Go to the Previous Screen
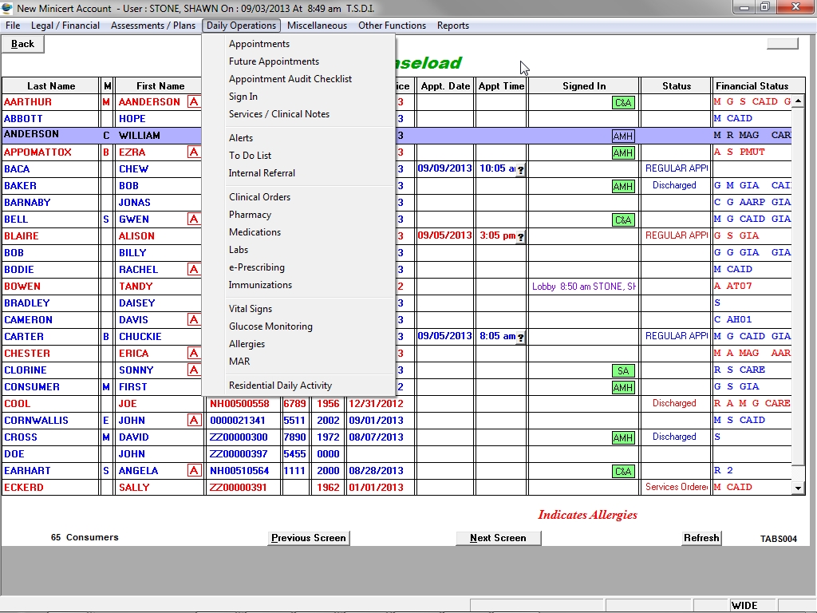The image size is (817, 613). tap(309, 538)
